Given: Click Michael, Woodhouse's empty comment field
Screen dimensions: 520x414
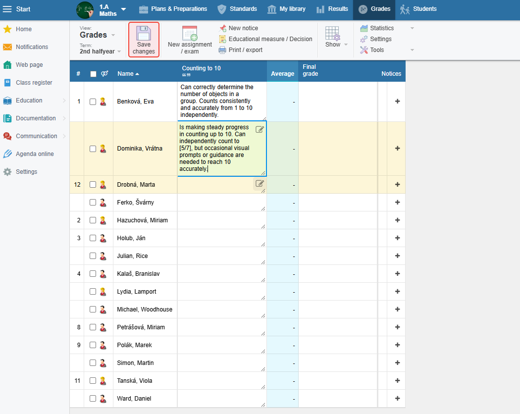Looking at the screenshot, I should [222, 310].
